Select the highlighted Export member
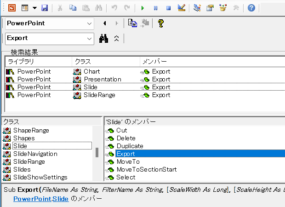 pos(200,154)
